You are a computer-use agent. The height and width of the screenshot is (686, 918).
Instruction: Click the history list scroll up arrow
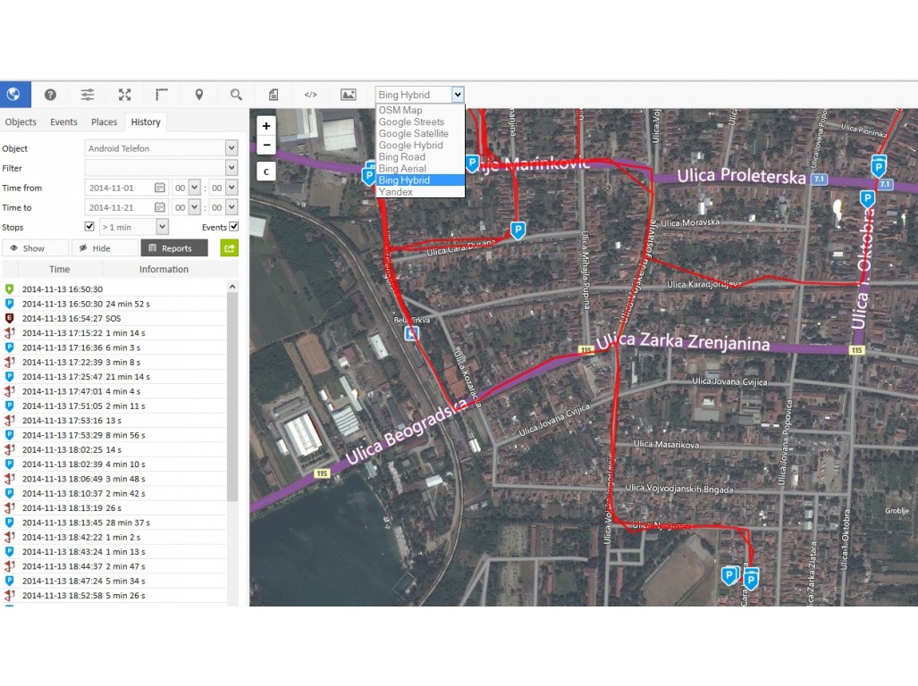pyautogui.click(x=232, y=287)
